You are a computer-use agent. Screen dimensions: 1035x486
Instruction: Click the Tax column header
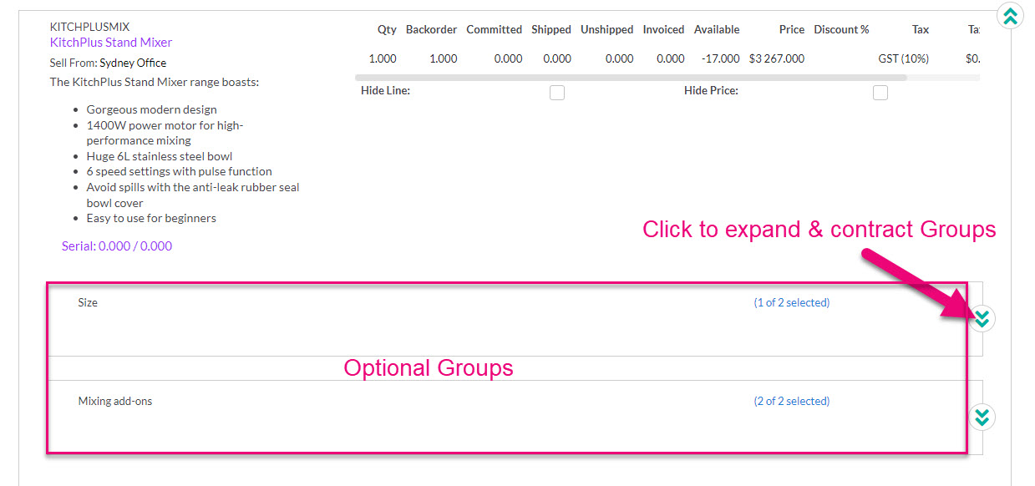coord(921,30)
